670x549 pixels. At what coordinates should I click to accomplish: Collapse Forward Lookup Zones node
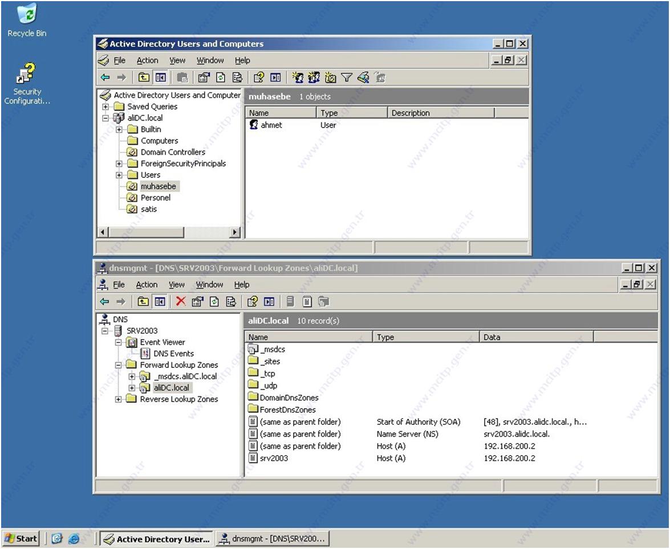119,365
